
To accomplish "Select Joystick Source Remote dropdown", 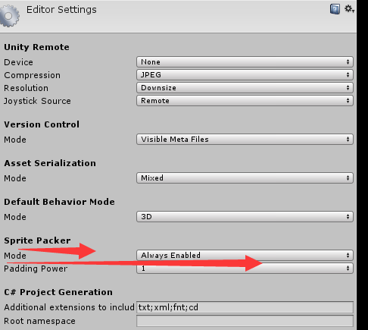I will pyautogui.click(x=245, y=101).
